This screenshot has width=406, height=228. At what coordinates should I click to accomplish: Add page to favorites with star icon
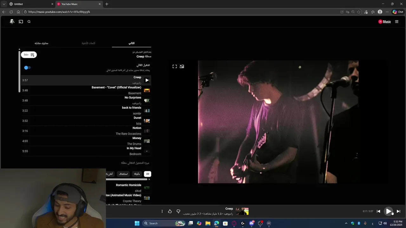359,12
